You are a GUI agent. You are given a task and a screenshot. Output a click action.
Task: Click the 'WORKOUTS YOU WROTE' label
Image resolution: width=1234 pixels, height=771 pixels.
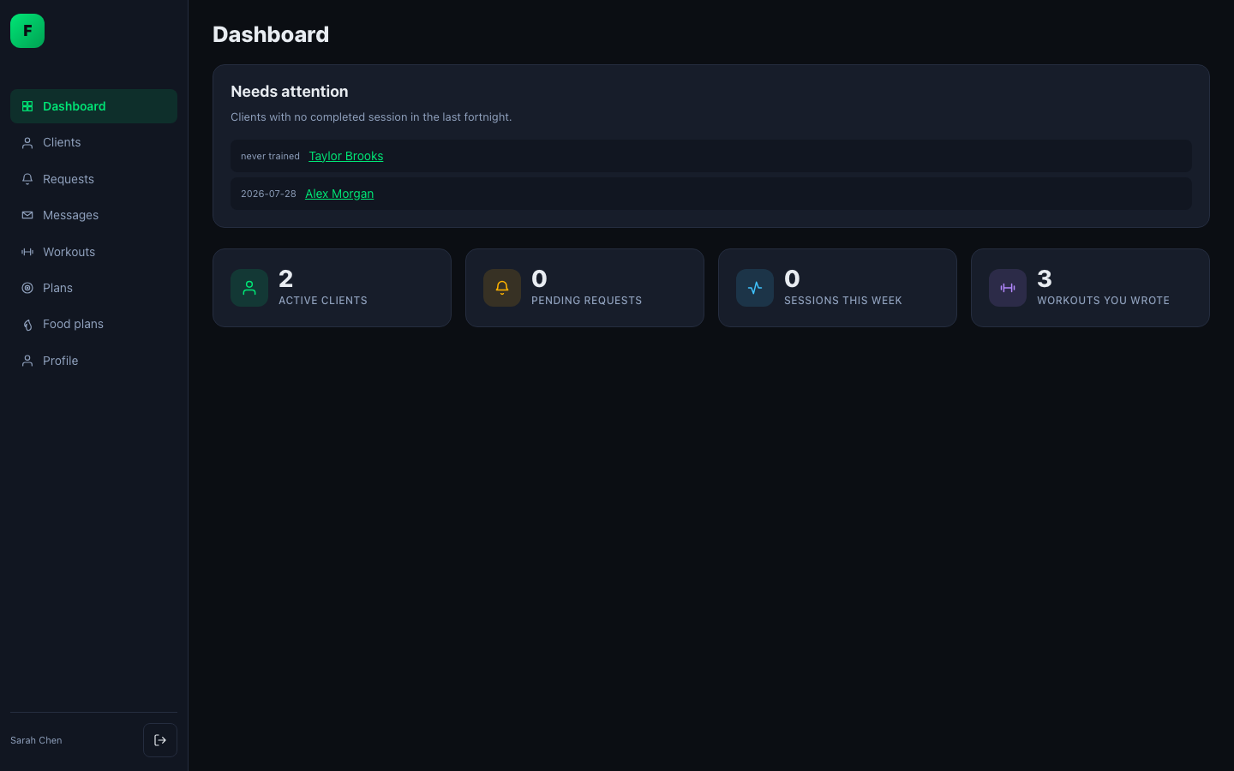click(x=1103, y=301)
